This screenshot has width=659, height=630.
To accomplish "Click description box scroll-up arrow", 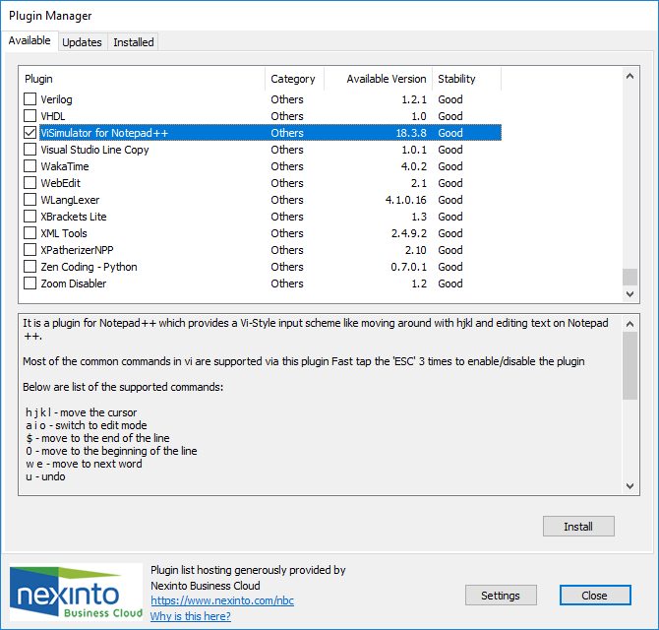I will pyautogui.click(x=629, y=324).
